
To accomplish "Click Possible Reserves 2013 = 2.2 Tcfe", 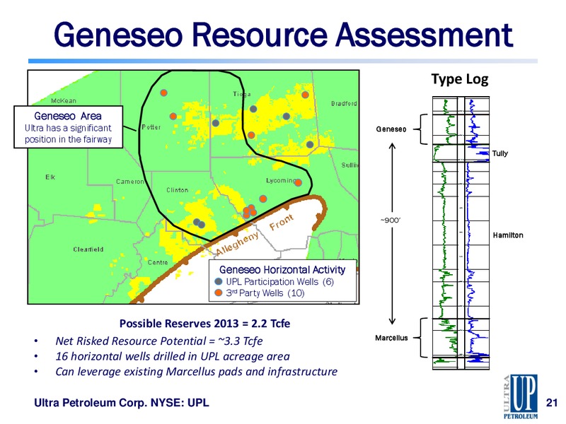I will coord(204,324).
